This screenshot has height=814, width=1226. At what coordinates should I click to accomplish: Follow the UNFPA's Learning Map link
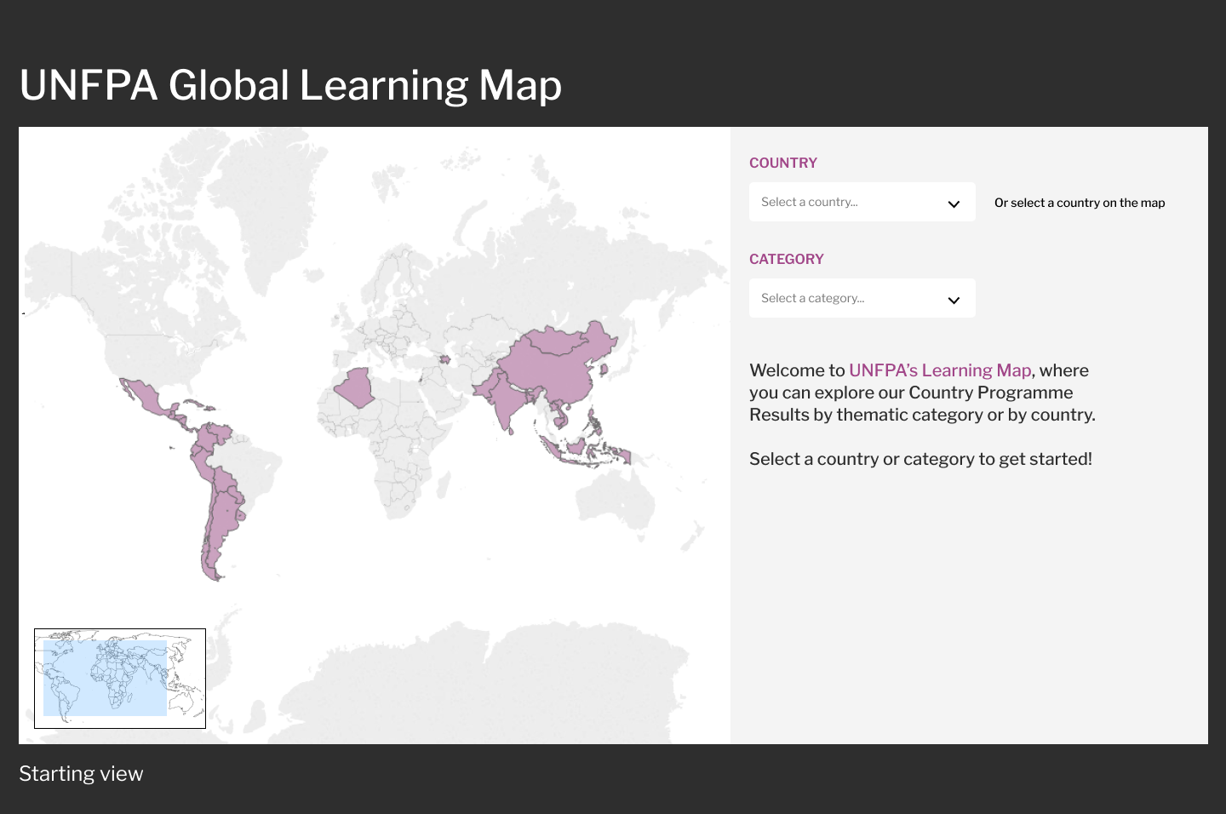tap(940, 370)
